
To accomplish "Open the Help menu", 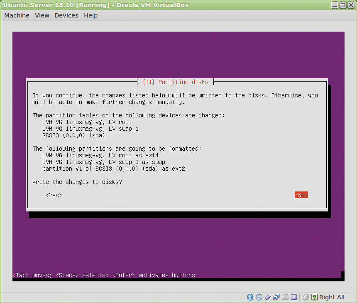I will [x=90, y=15].
